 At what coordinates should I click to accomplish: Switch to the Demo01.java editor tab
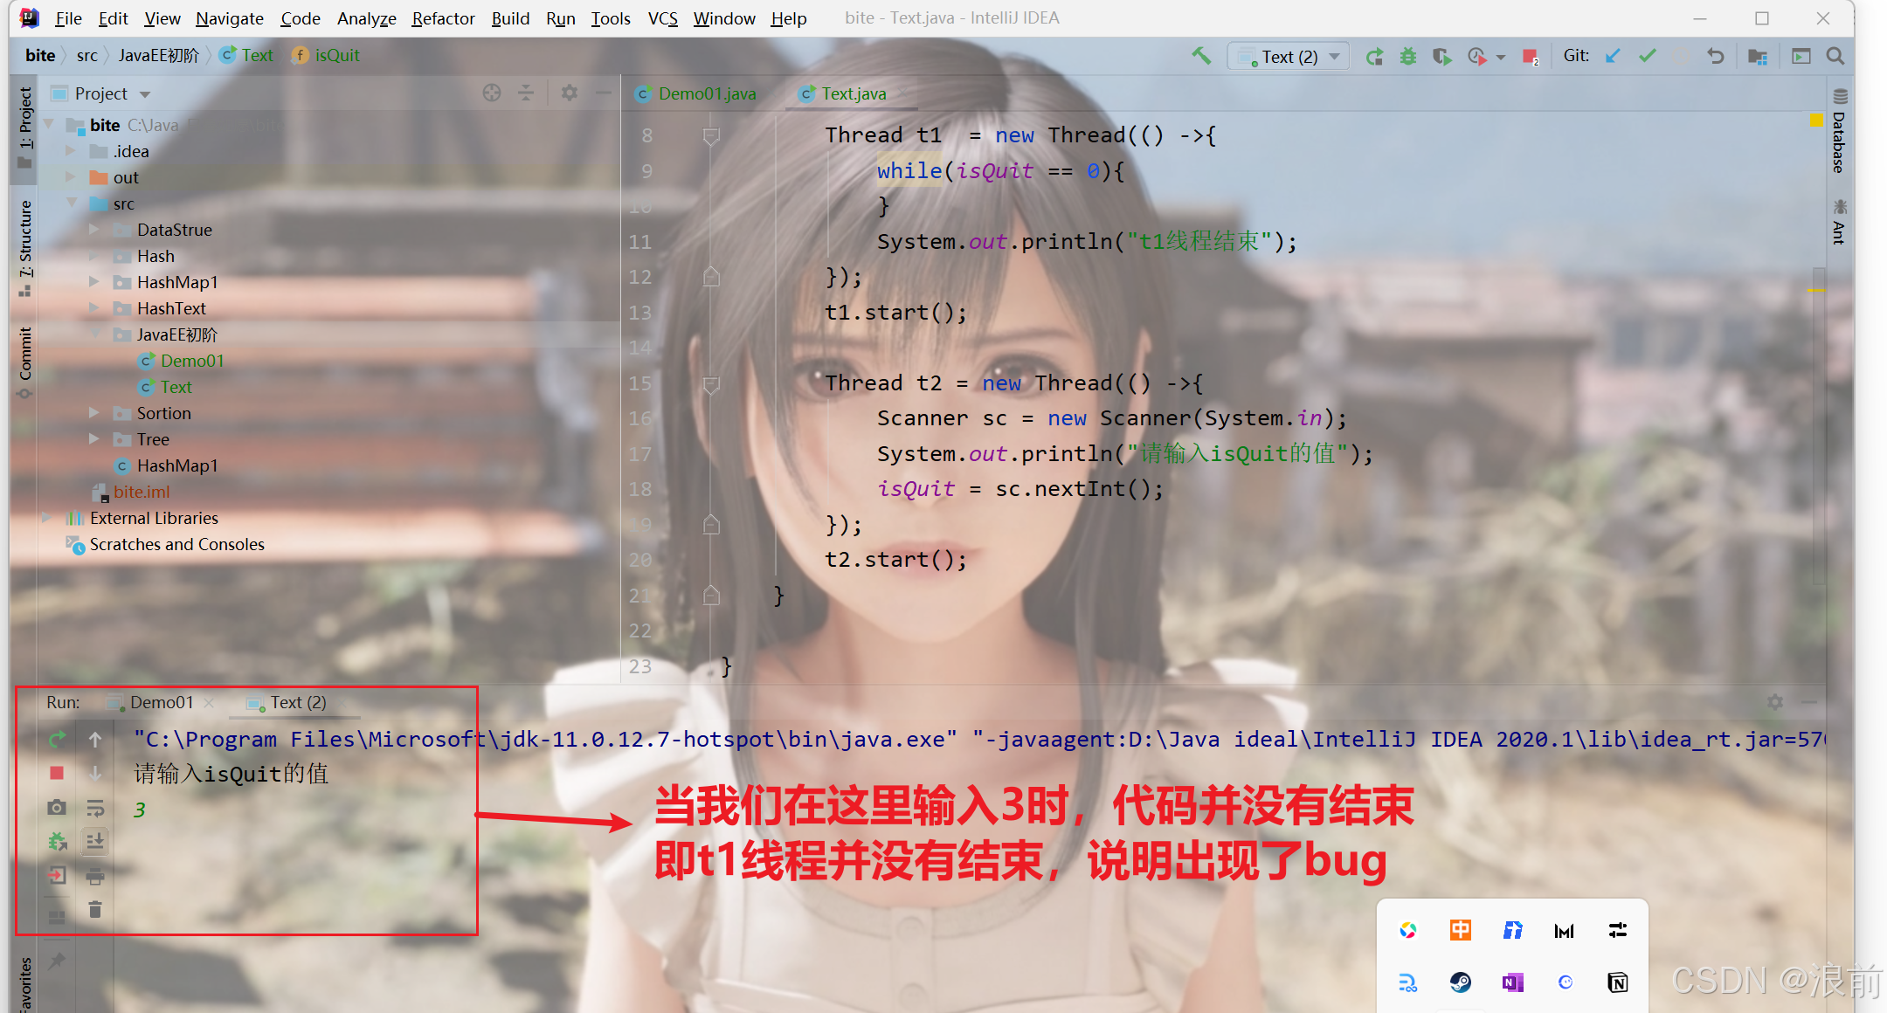pyautogui.click(x=706, y=93)
